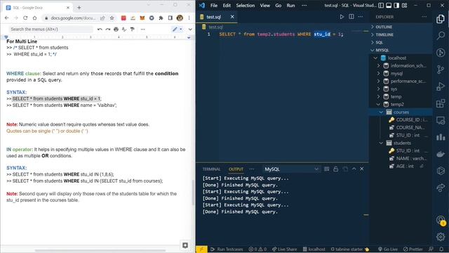
Task: Click the spell check icon in Google Docs
Action: click(x=124, y=30)
